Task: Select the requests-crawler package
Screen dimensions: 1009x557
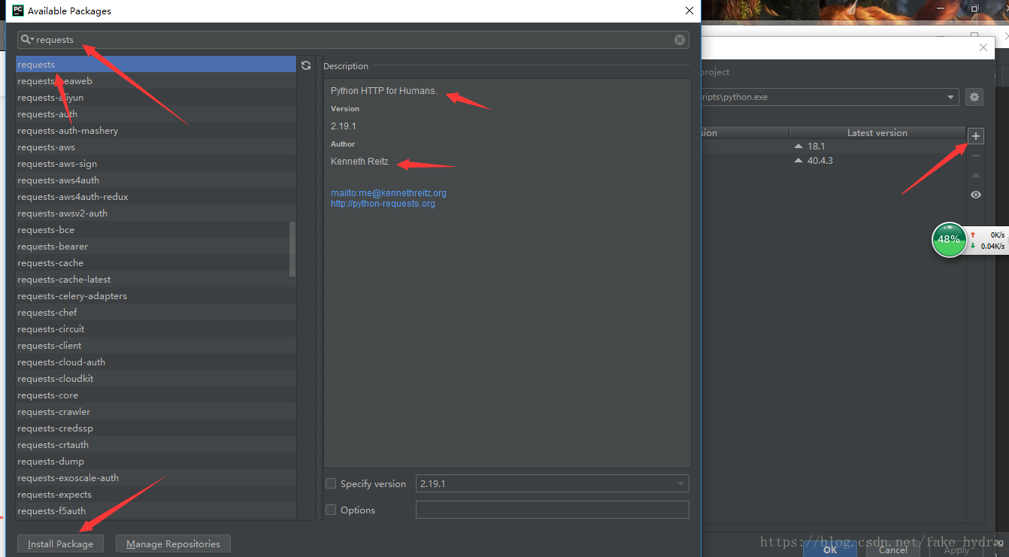Action: 156,412
